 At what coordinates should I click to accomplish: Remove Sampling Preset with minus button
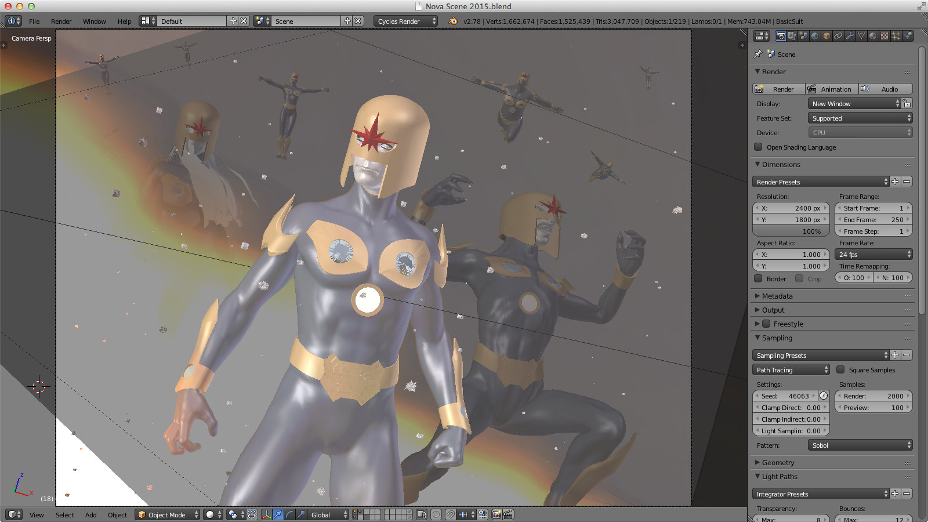(907, 355)
